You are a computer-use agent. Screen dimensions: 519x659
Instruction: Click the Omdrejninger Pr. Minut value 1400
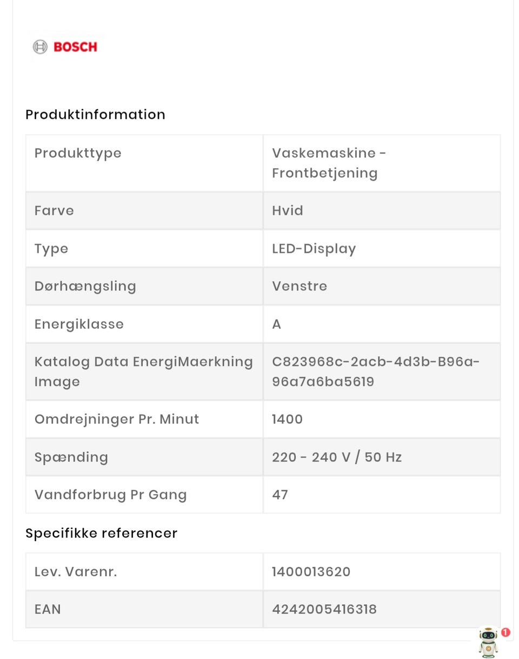click(x=288, y=420)
